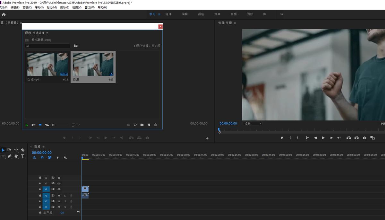Click Export Frame camera icon in Program monitor

pyautogui.click(x=364, y=138)
